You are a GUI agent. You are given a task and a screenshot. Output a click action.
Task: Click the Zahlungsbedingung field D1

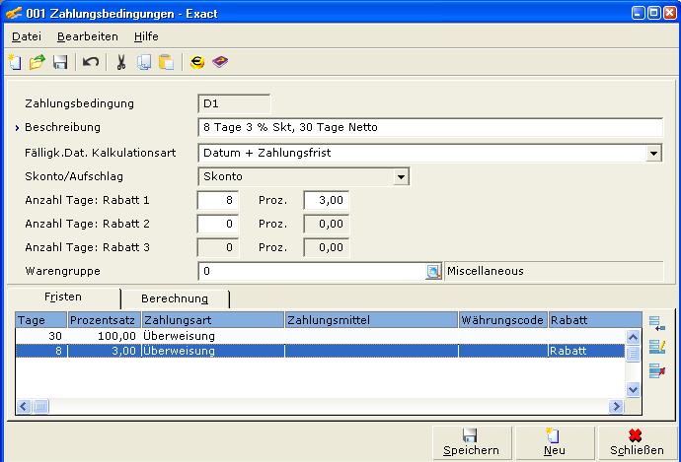(234, 104)
